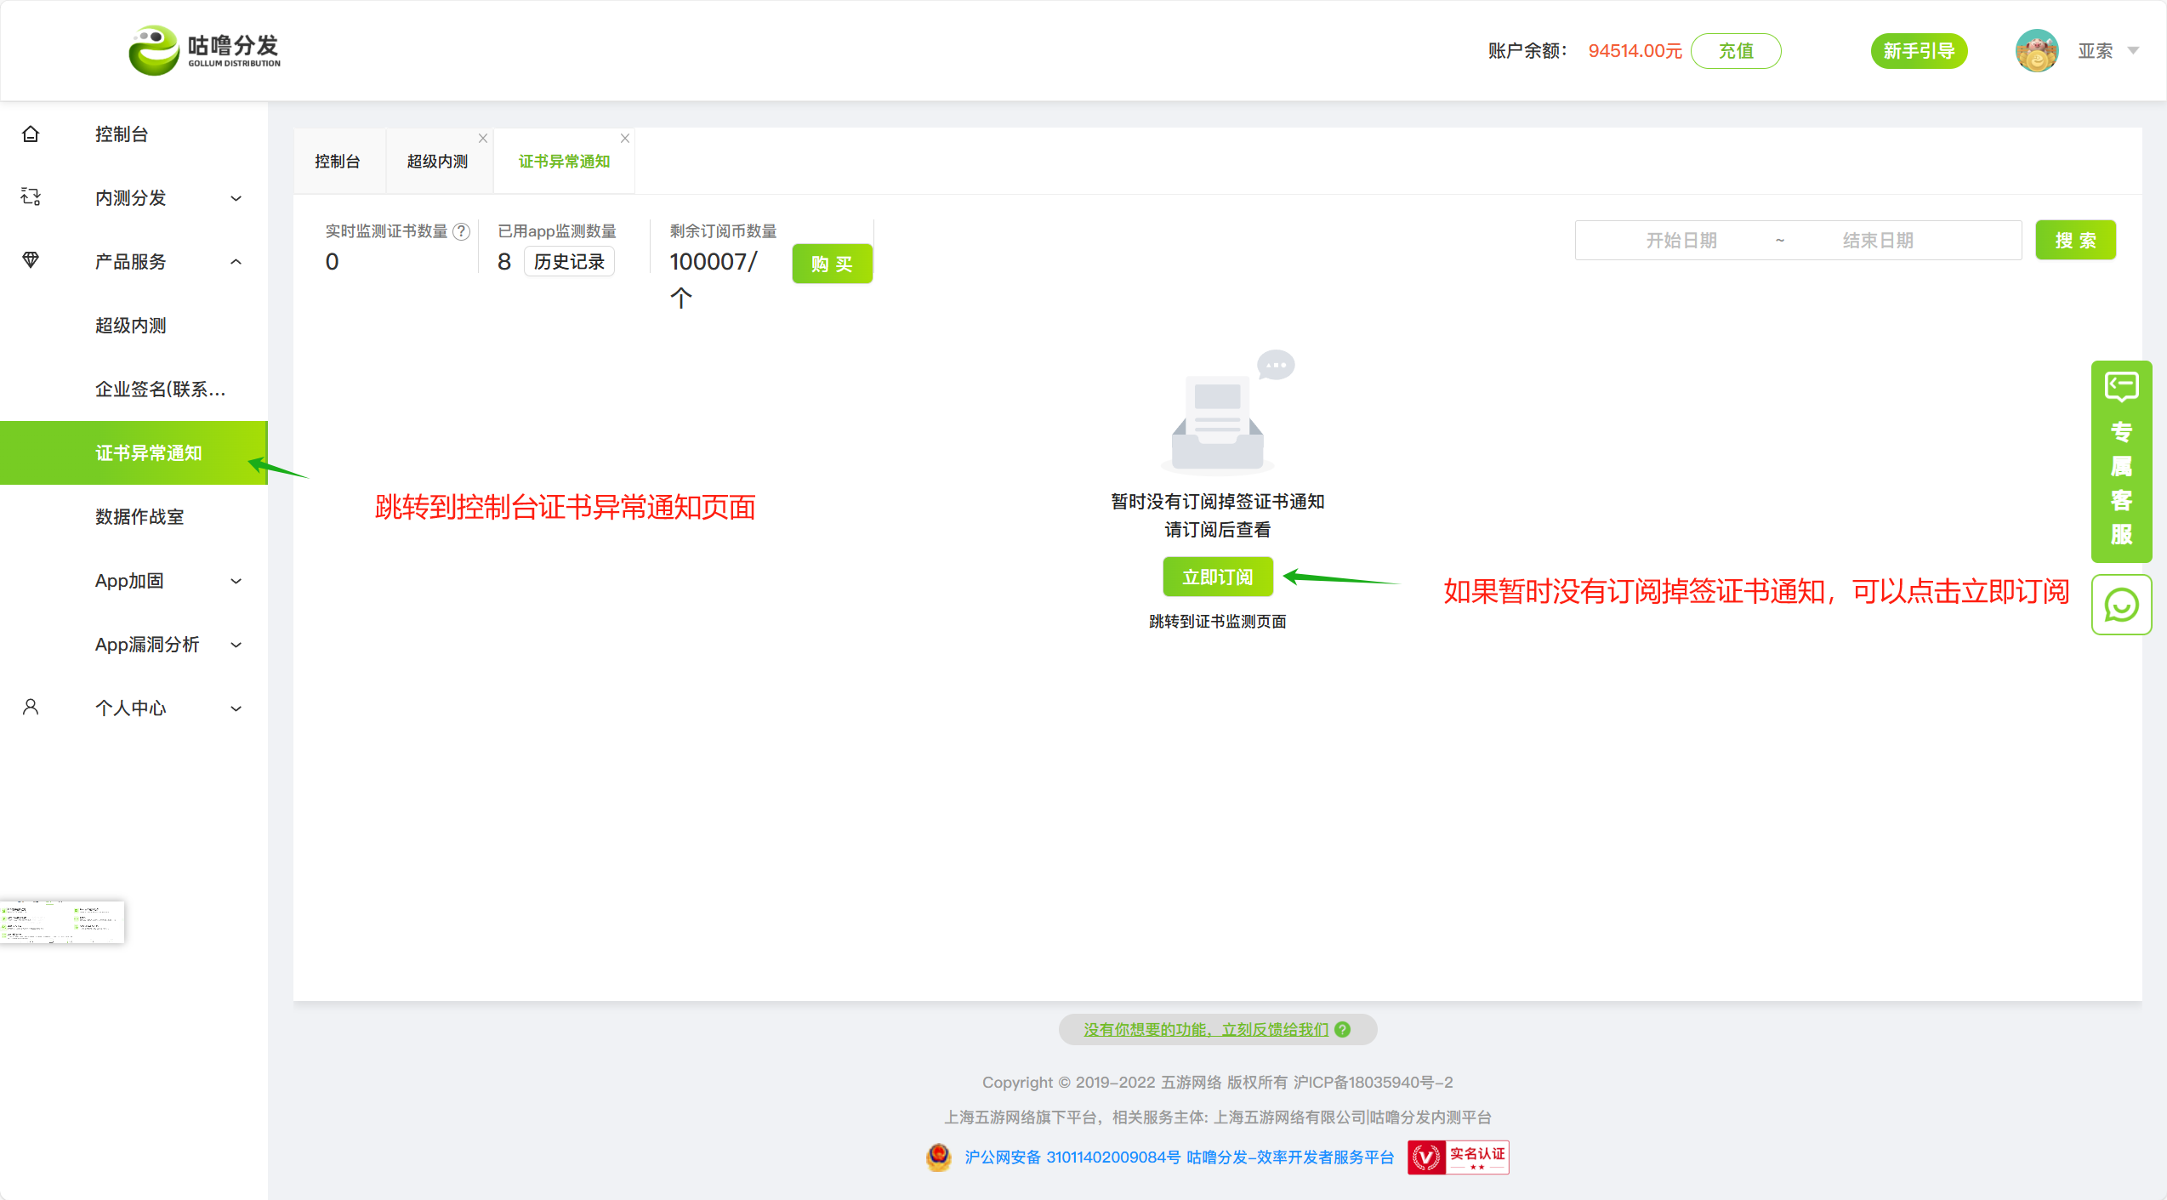The height and width of the screenshot is (1200, 2167).
Task: Close the 超级内测 tab
Action: tap(483, 139)
